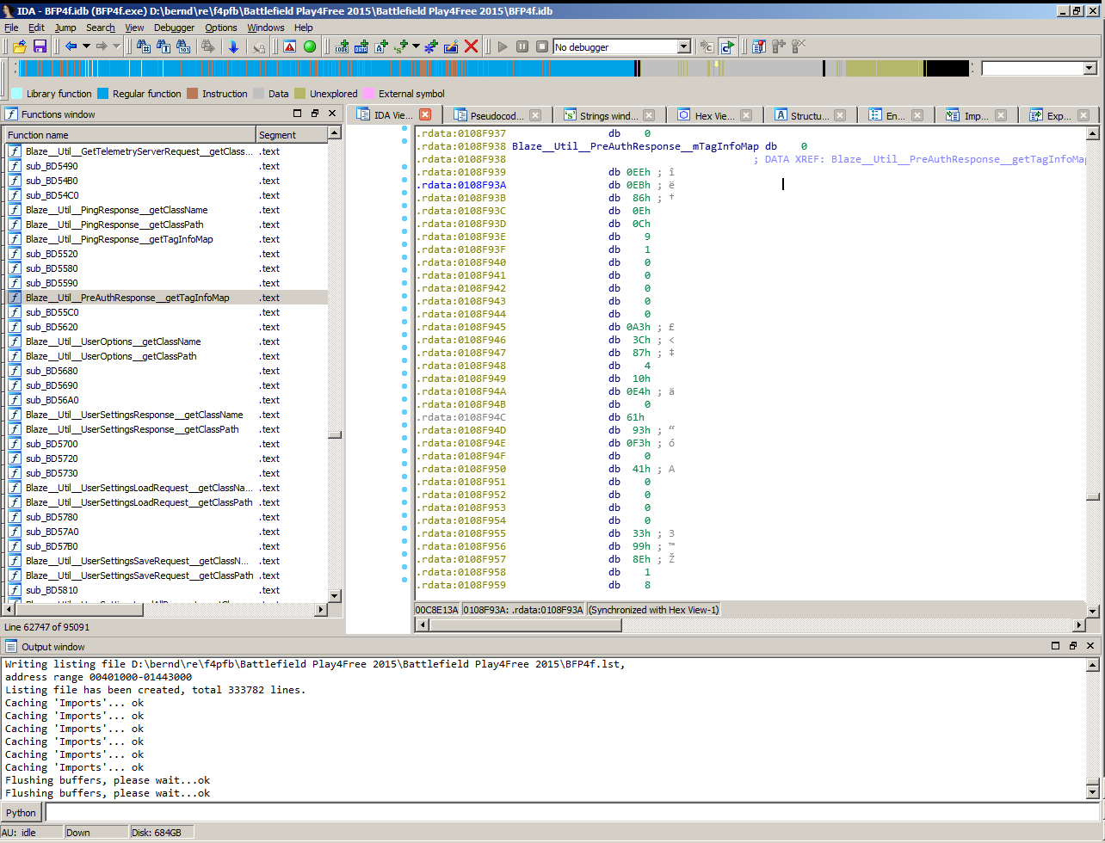1105x843 pixels.
Task: Click the red X delete icon
Action: (x=472, y=46)
